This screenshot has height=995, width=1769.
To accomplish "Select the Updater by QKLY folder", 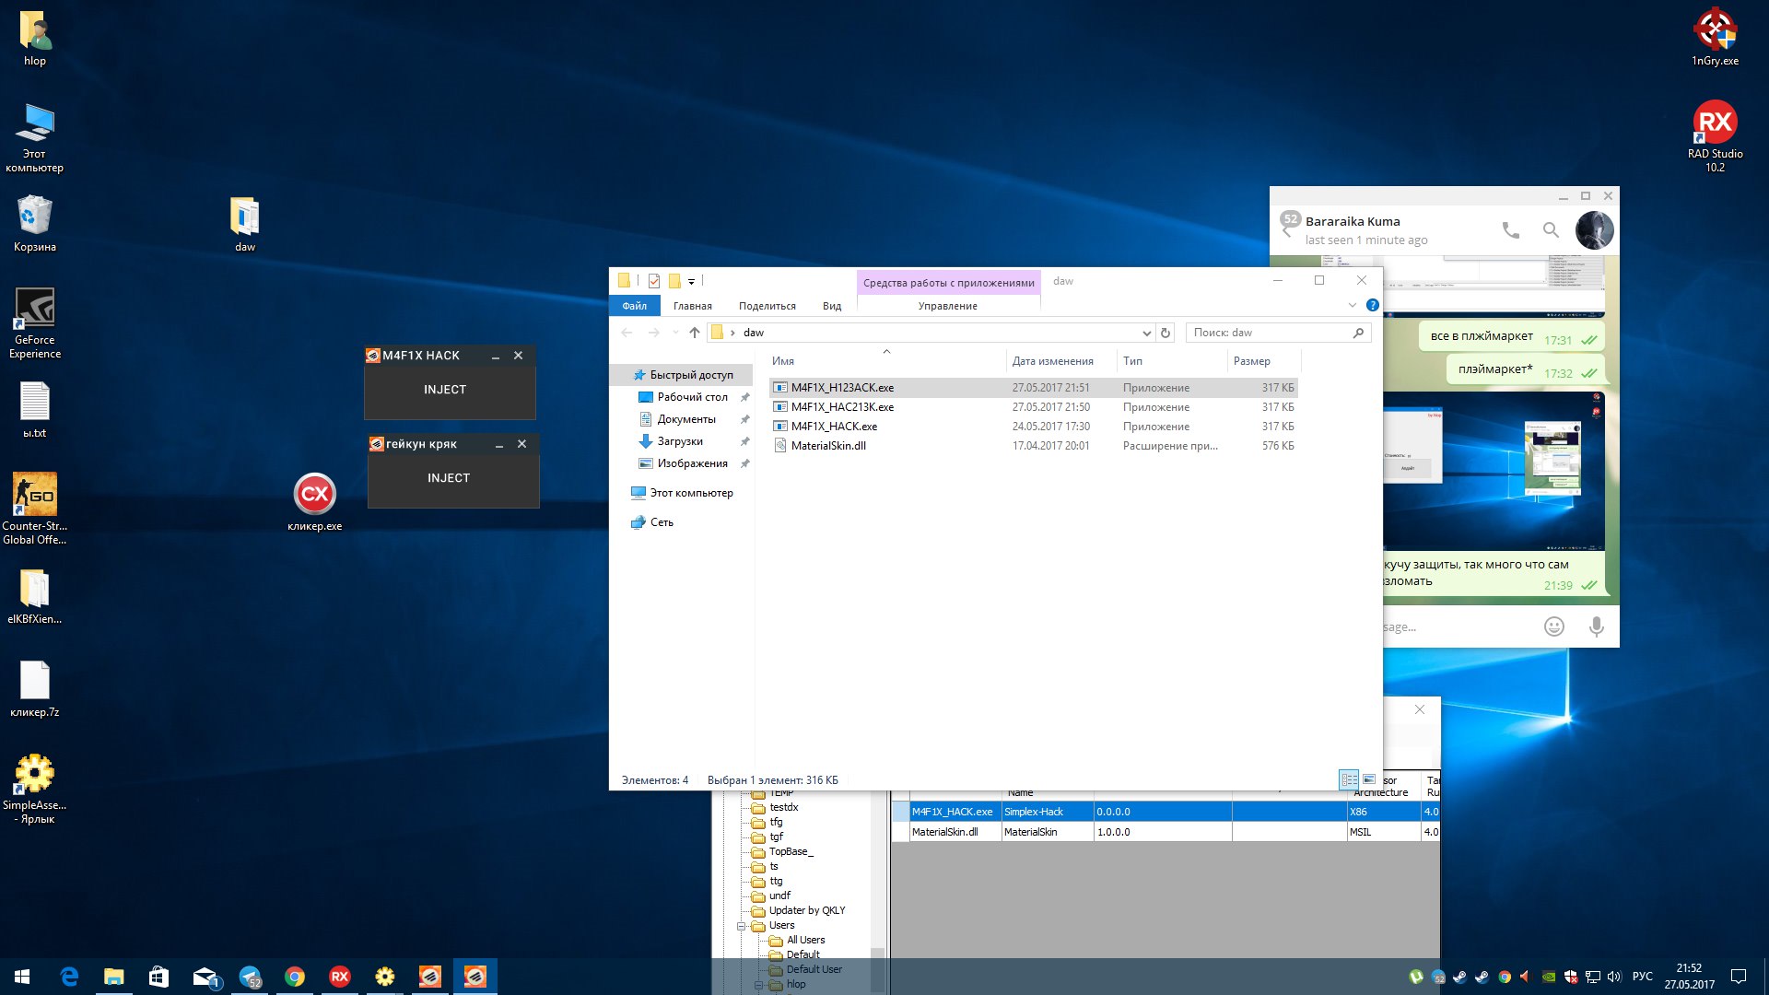I will click(x=806, y=910).
